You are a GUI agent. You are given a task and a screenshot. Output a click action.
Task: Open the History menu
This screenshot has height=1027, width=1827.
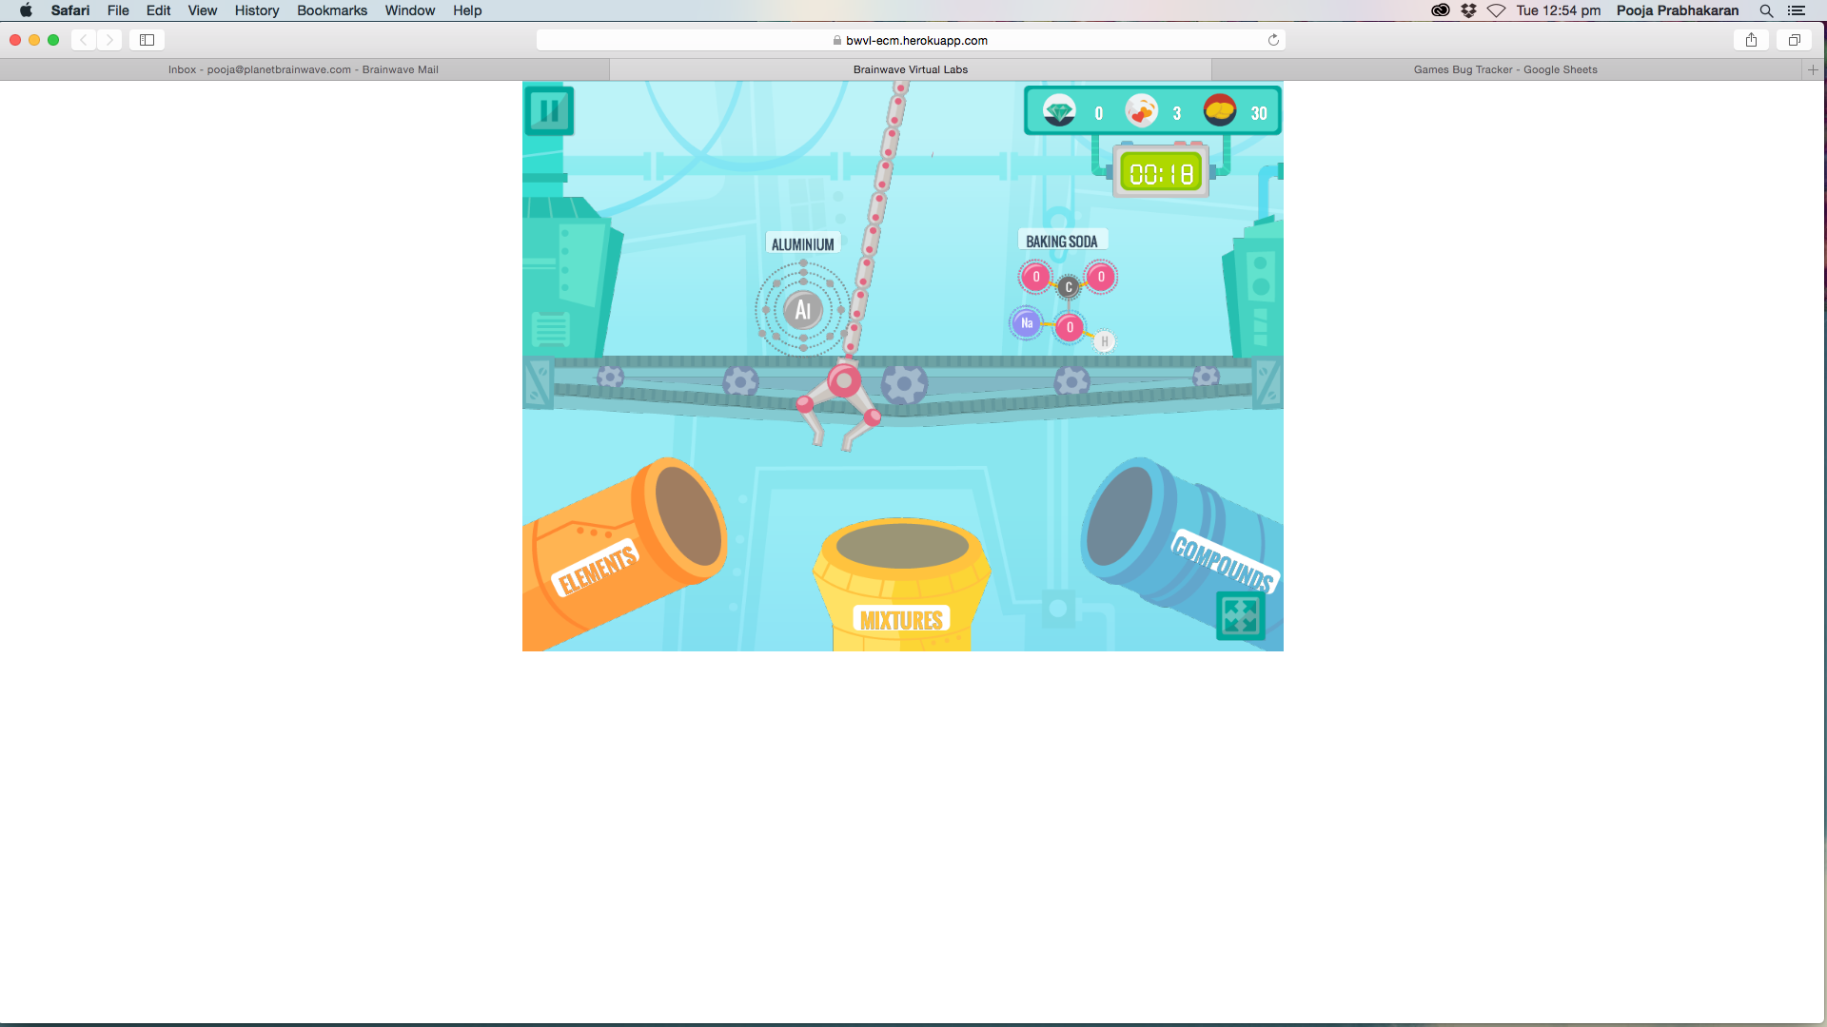click(x=257, y=10)
